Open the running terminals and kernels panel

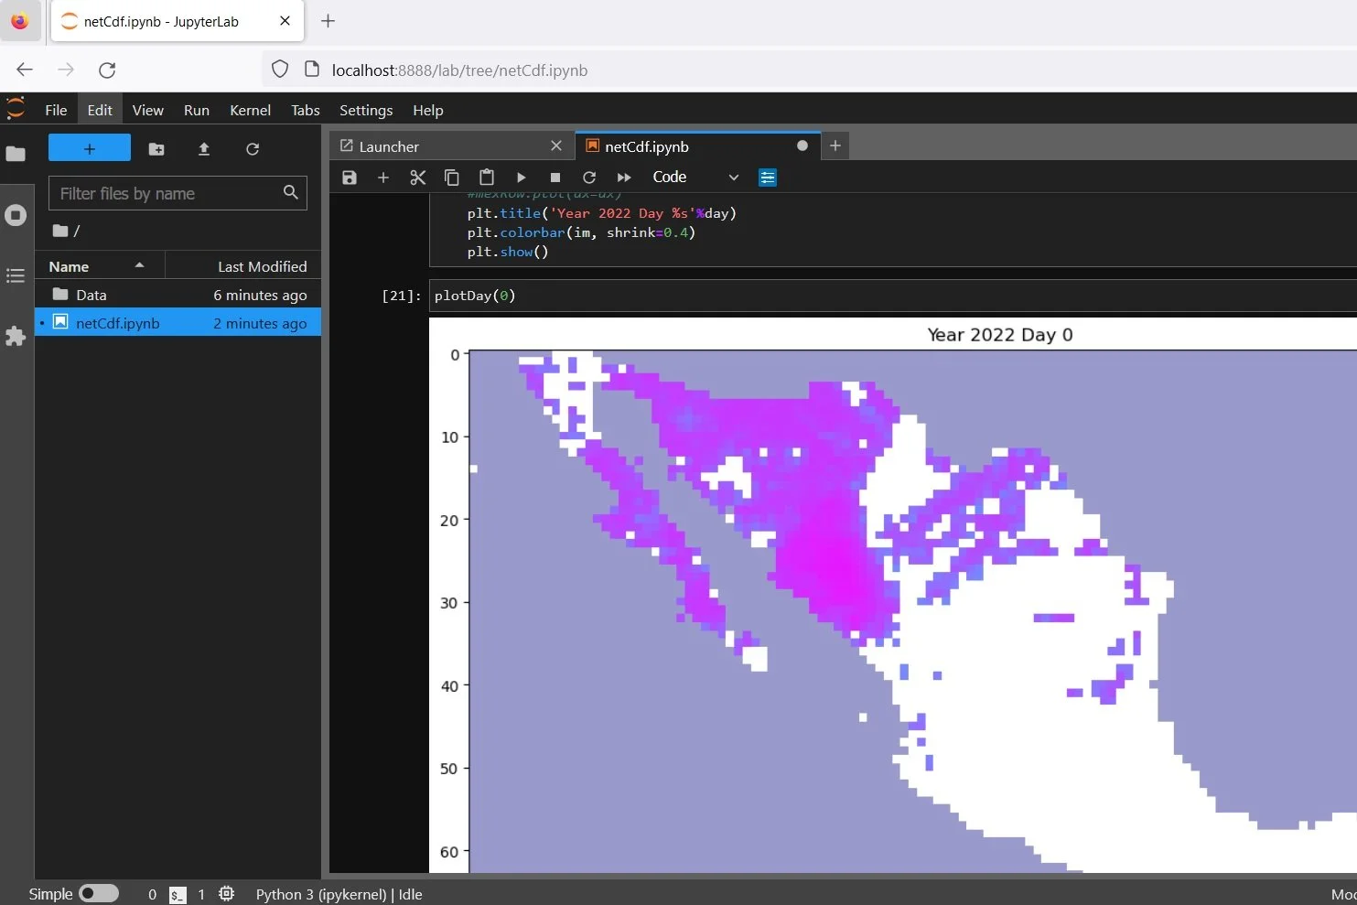16,215
